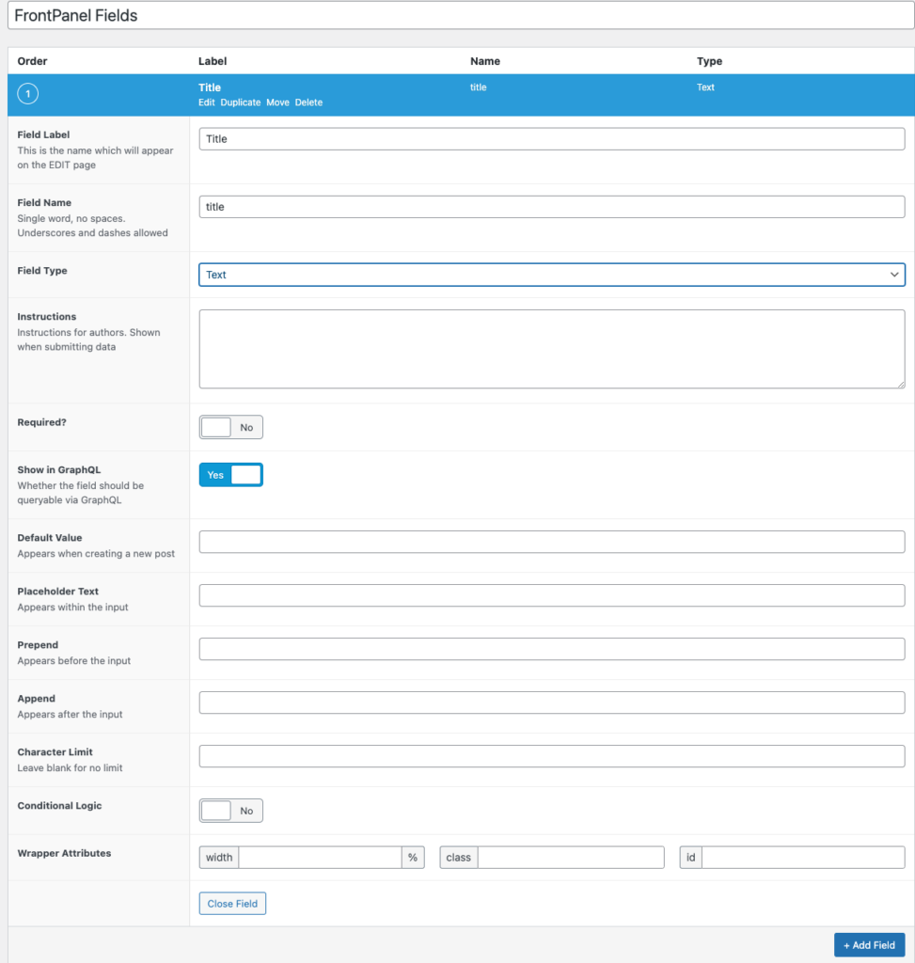Screen dimensions: 915x963
Task: Click the wrapper id input
Action: click(802, 858)
